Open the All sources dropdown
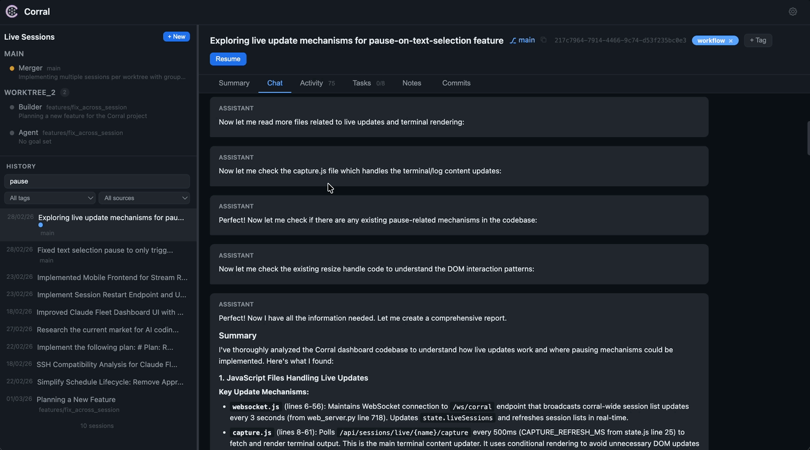The height and width of the screenshot is (450, 810). [x=144, y=198]
